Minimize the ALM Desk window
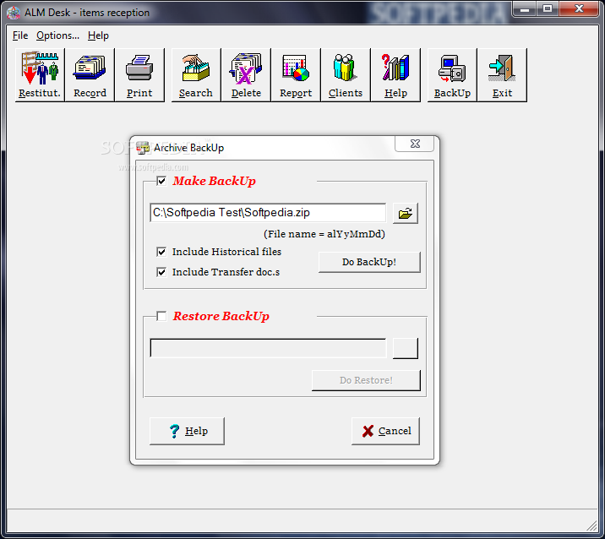Screen dimensions: 605x539 [x=525, y=8]
